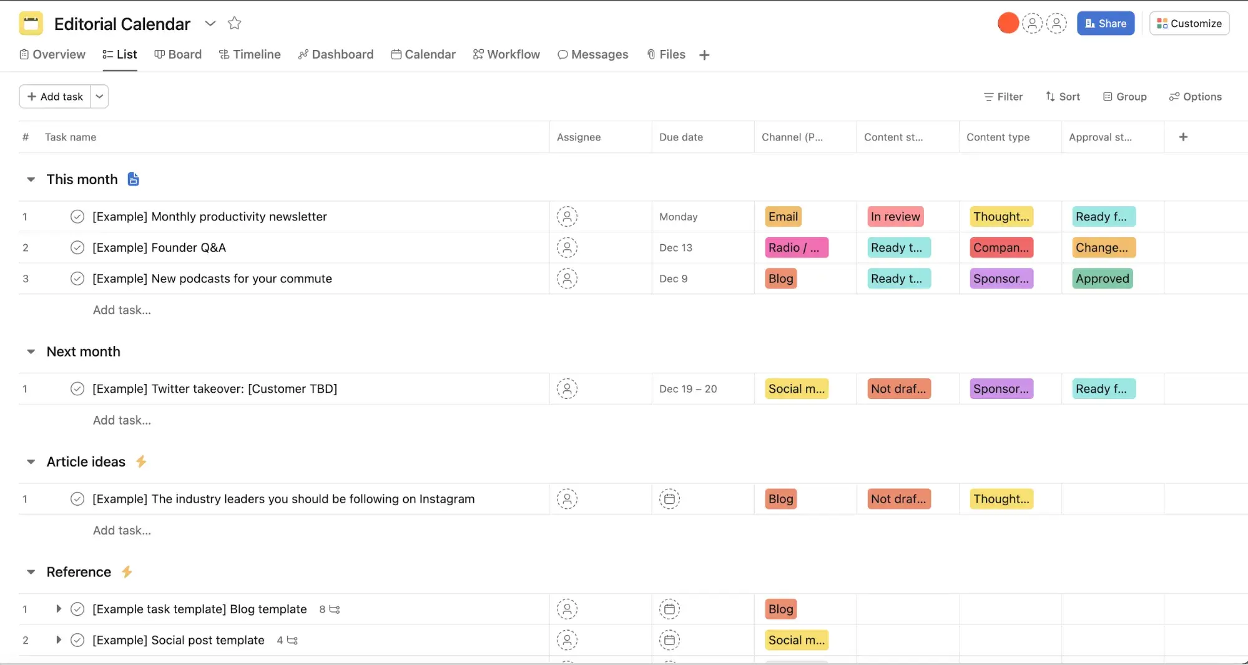
Task: Switch to the Overview tab
Action: pyautogui.click(x=52, y=54)
